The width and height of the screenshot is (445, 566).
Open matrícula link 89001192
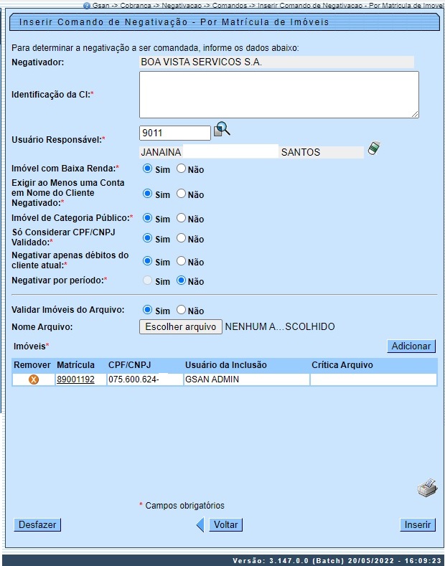(x=75, y=379)
